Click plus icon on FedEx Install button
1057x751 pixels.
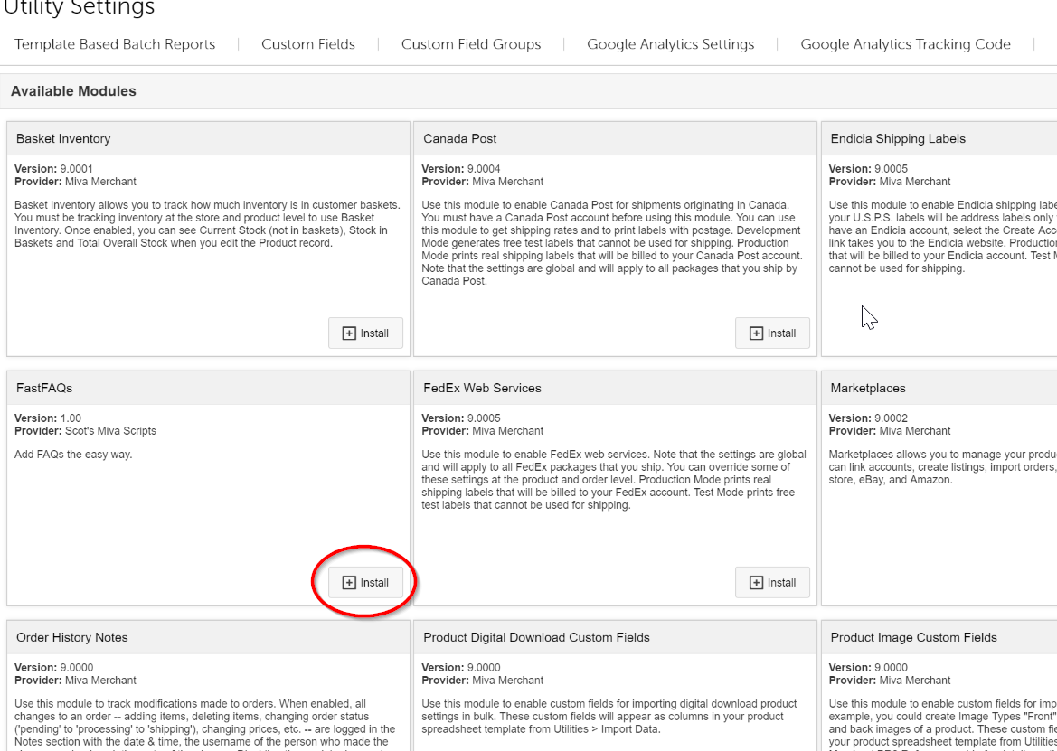point(756,583)
